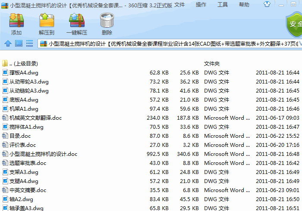Click the blue up-arrow navigation icon
The image size is (302, 211).
pos(8,43)
